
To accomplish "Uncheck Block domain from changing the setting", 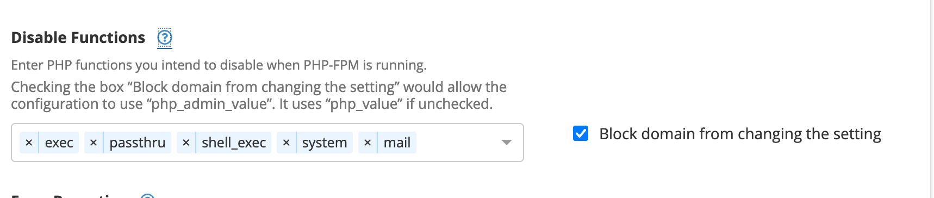I will (x=581, y=133).
